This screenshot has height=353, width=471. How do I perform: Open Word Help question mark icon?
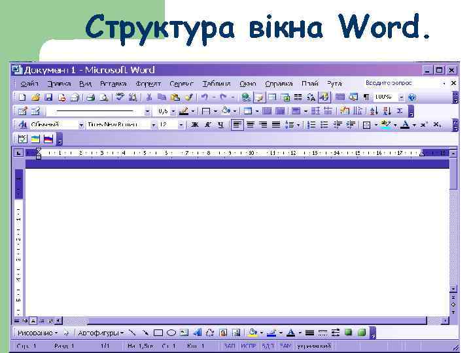pos(412,97)
